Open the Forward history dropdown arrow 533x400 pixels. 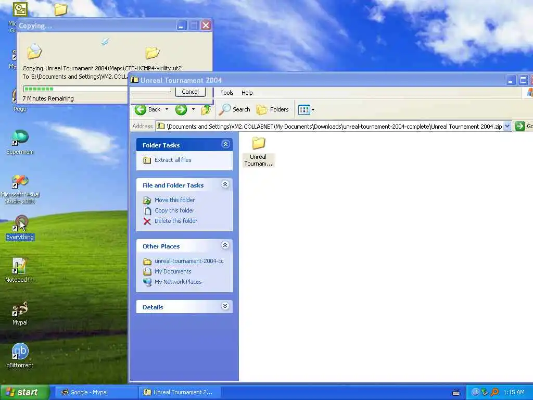[193, 109]
